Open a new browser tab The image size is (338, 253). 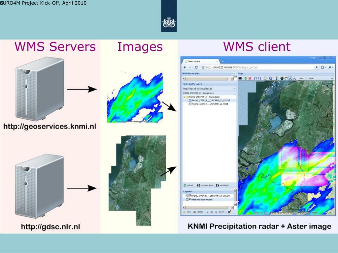222,61
